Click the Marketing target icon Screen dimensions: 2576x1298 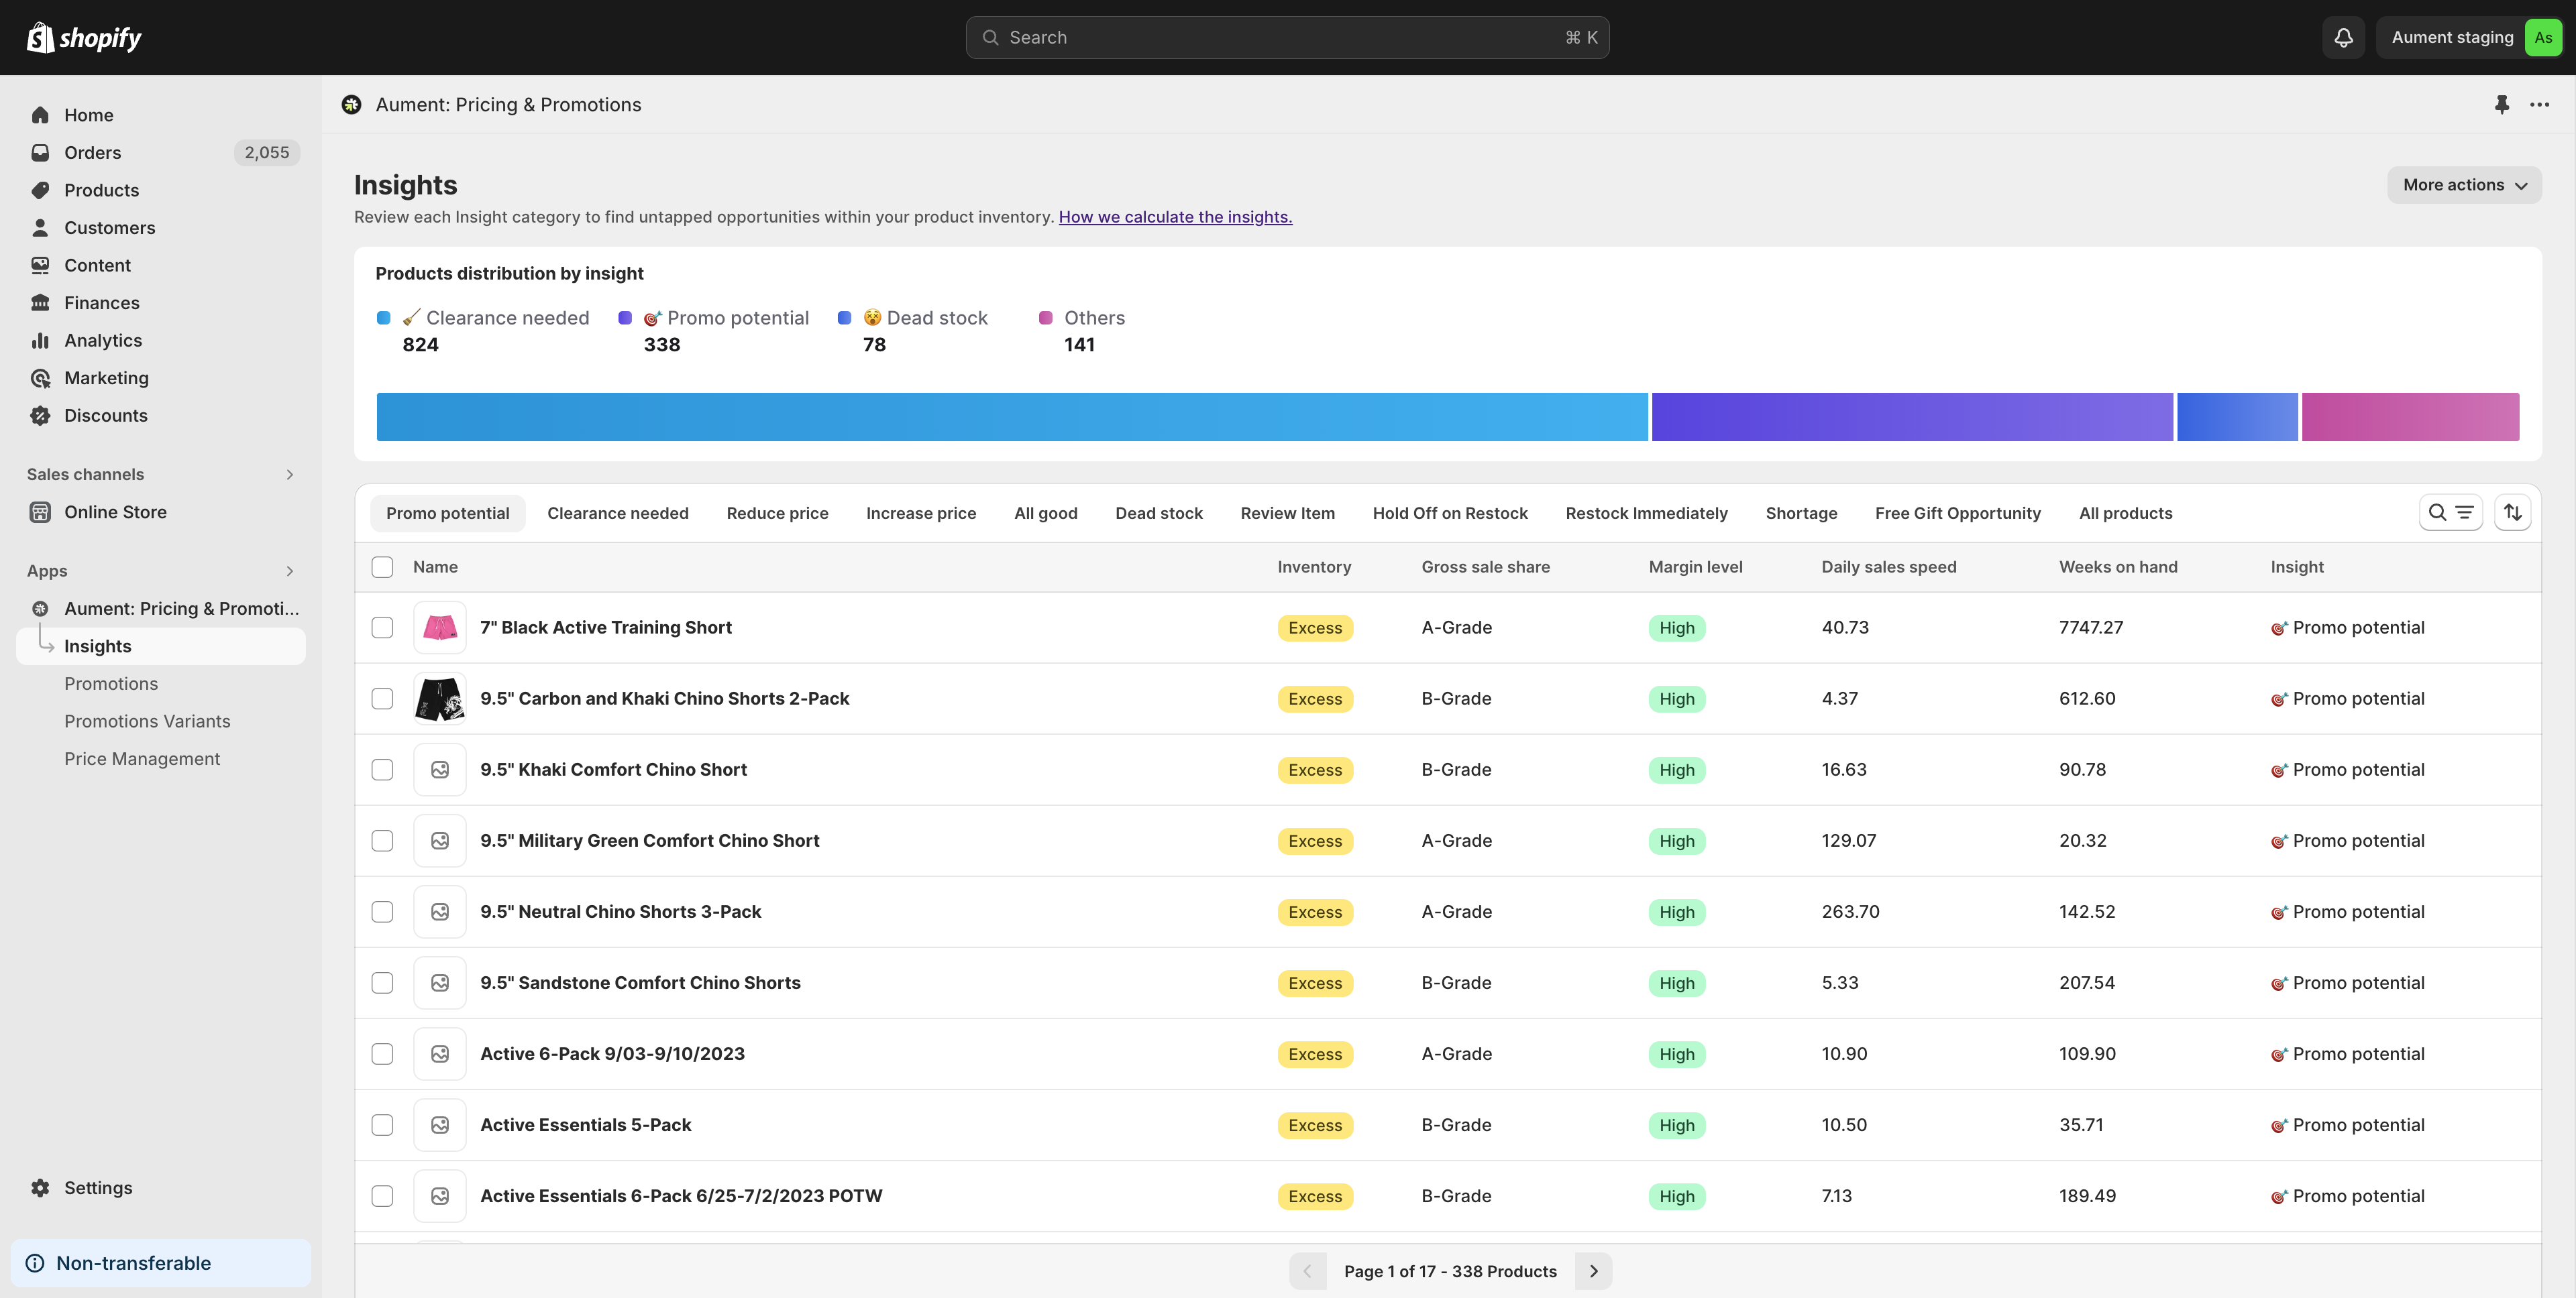(40, 377)
